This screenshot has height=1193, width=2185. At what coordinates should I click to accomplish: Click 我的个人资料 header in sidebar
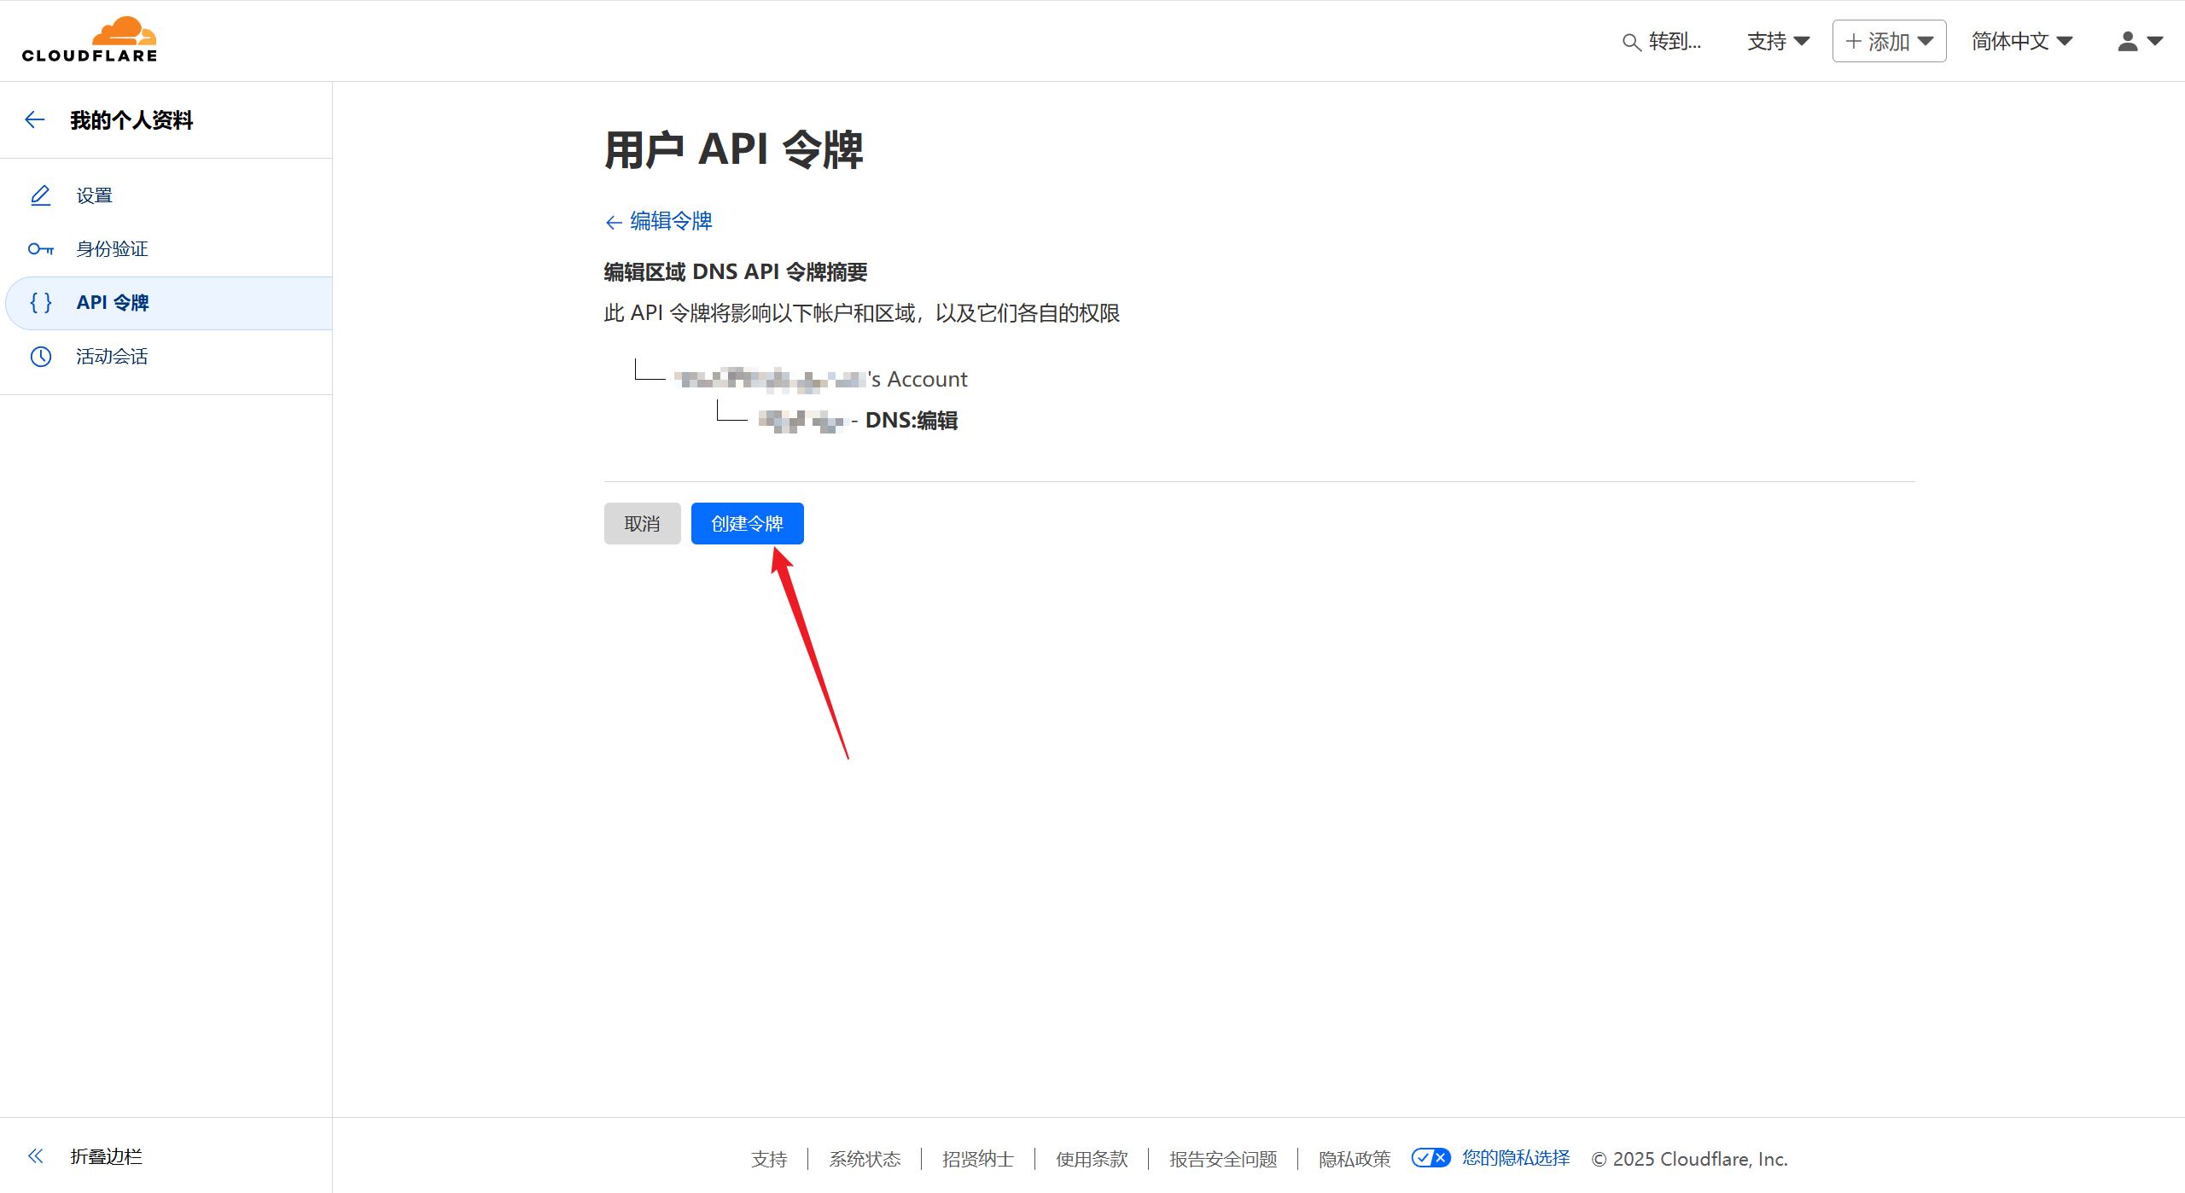[131, 120]
